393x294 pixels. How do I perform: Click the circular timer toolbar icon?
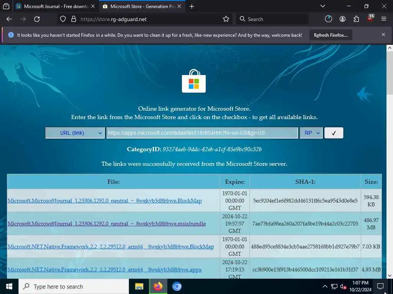[329, 19]
